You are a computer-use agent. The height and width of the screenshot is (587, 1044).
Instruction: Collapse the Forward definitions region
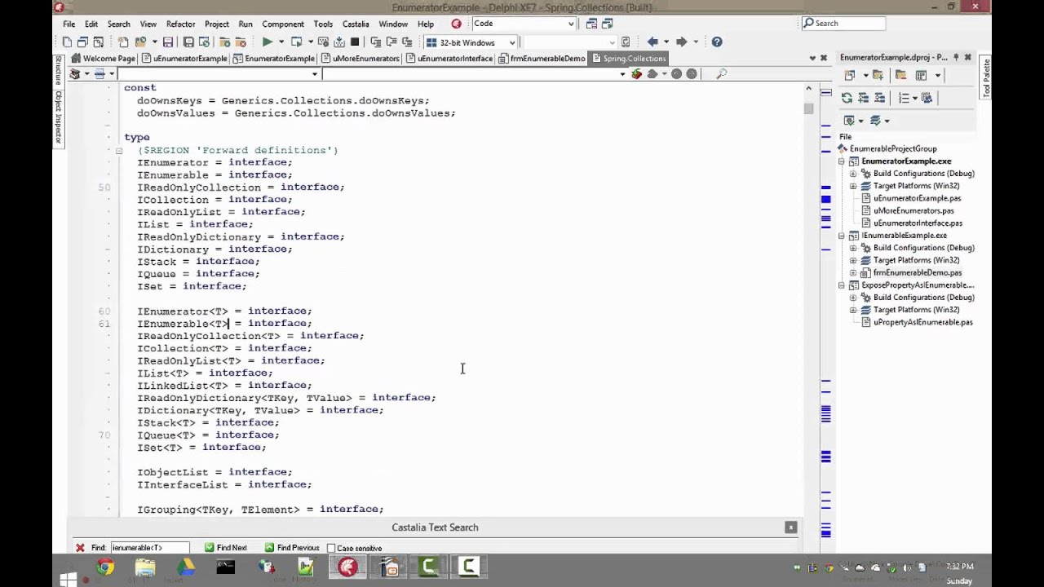[118, 150]
